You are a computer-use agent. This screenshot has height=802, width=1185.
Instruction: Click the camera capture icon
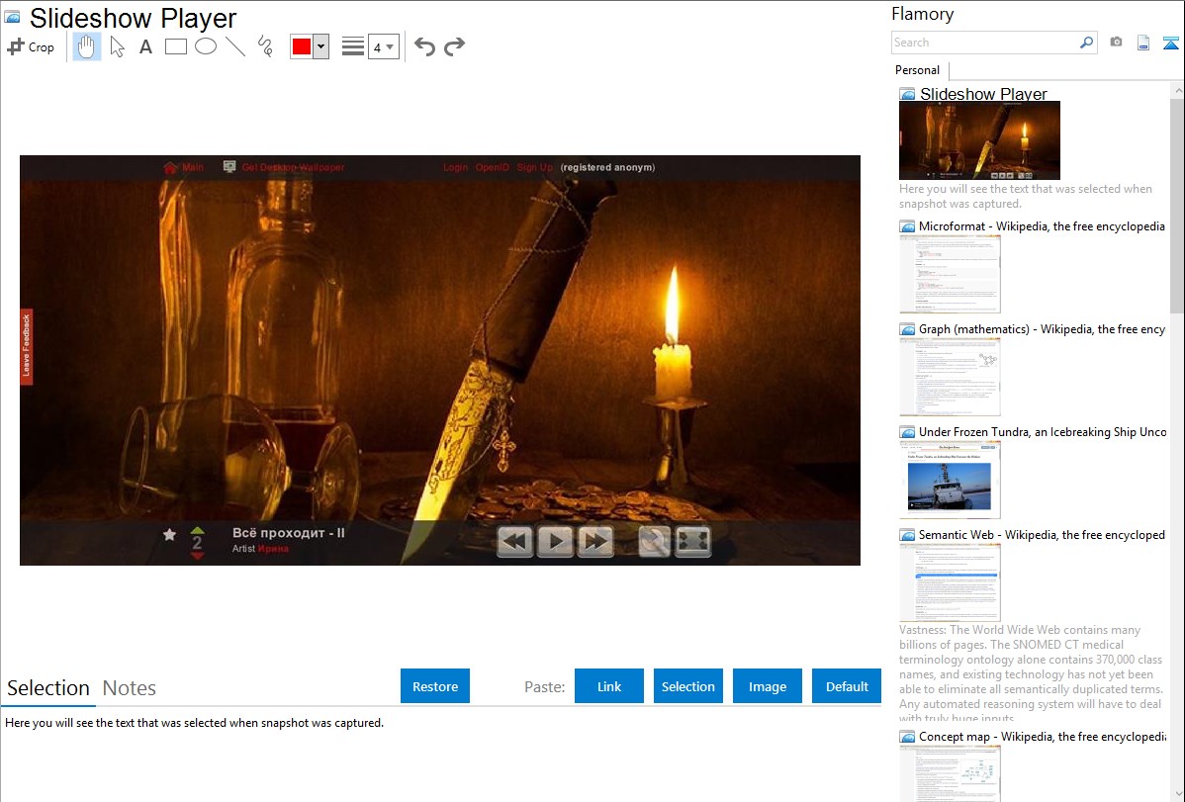pyautogui.click(x=1116, y=43)
